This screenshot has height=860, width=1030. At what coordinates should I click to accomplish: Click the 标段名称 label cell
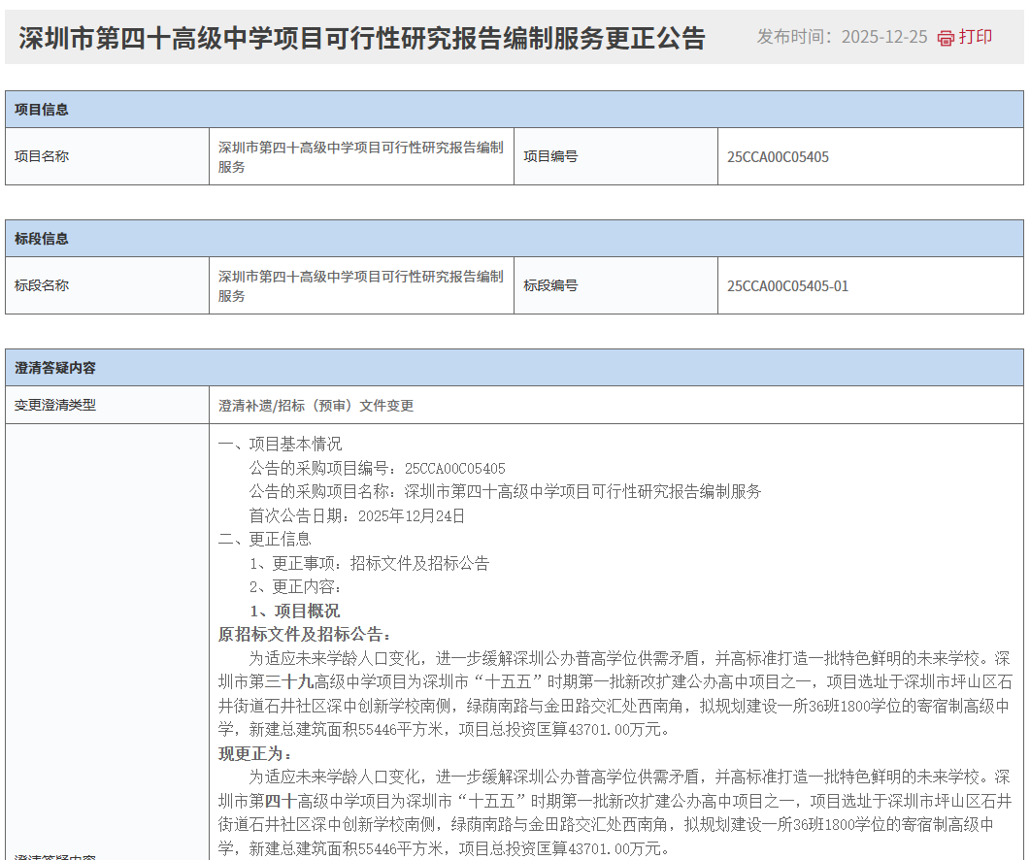point(42,285)
